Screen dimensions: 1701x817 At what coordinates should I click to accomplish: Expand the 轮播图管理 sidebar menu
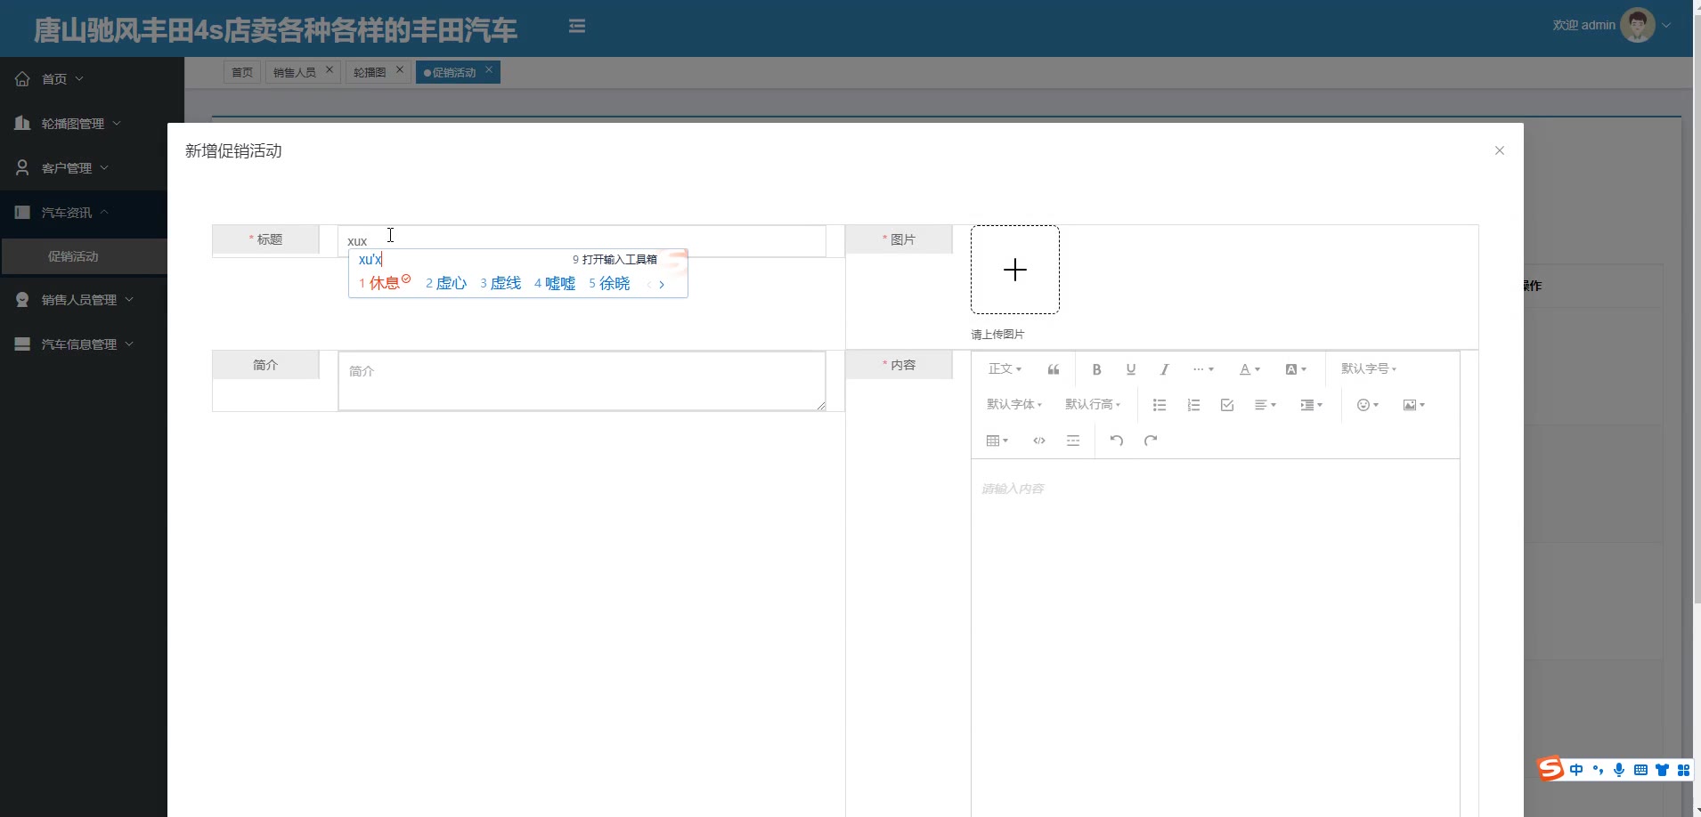click(x=92, y=124)
